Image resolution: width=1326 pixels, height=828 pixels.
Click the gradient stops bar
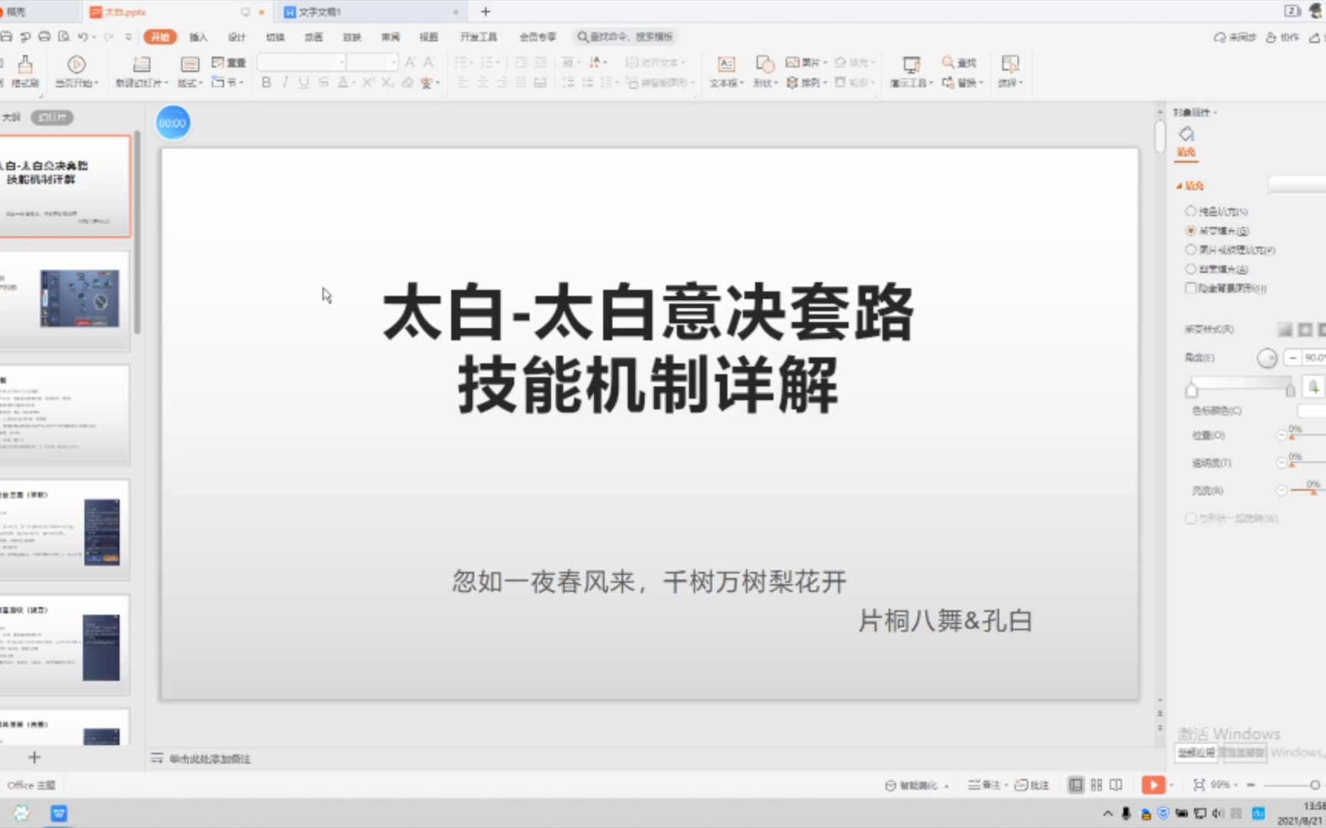click(x=1241, y=383)
